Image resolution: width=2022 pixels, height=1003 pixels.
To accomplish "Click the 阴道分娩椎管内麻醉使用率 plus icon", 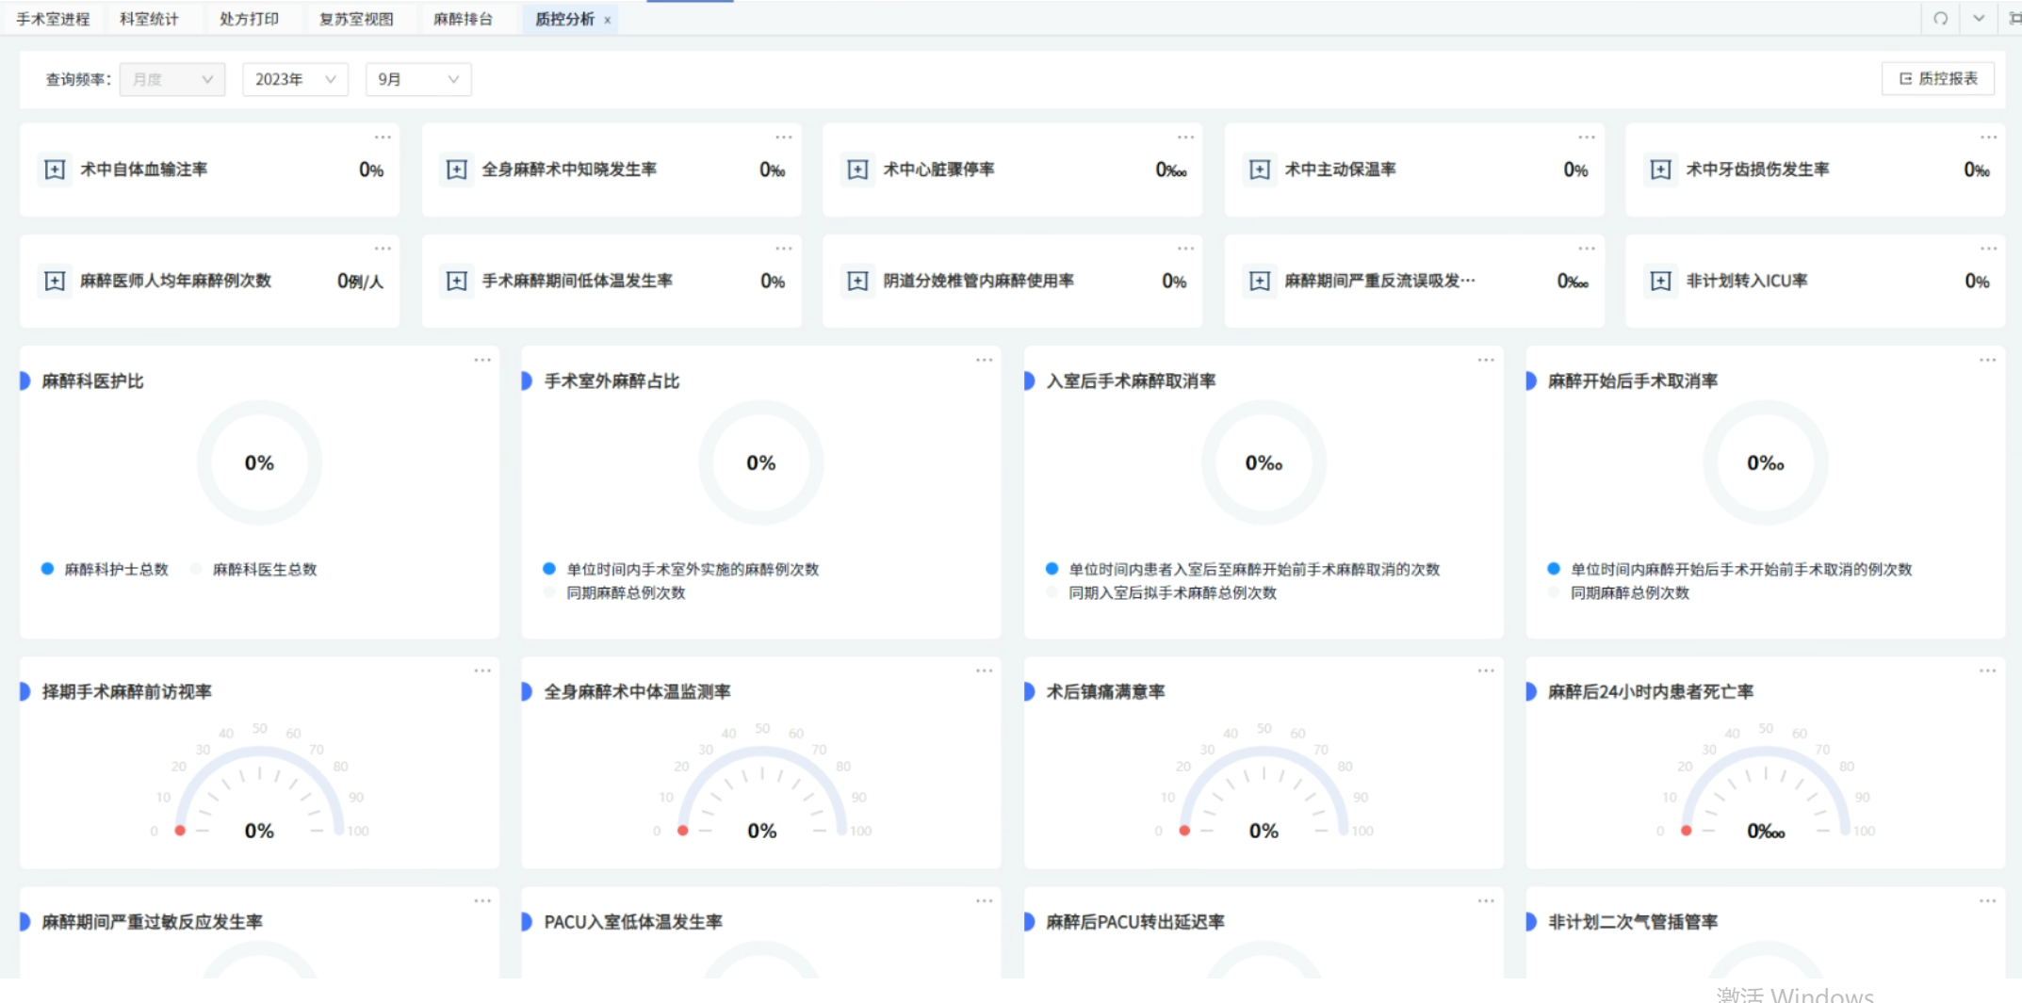I will [858, 281].
